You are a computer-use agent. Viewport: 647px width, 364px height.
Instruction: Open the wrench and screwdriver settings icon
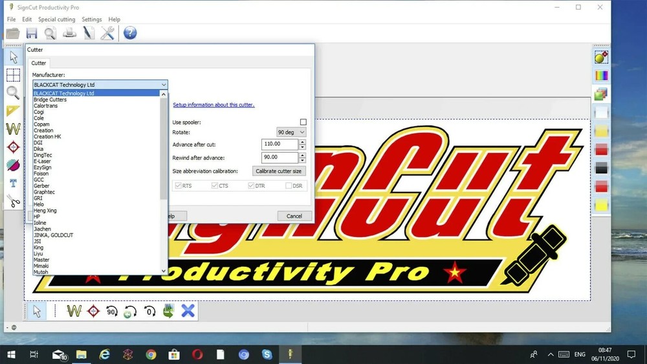[107, 33]
